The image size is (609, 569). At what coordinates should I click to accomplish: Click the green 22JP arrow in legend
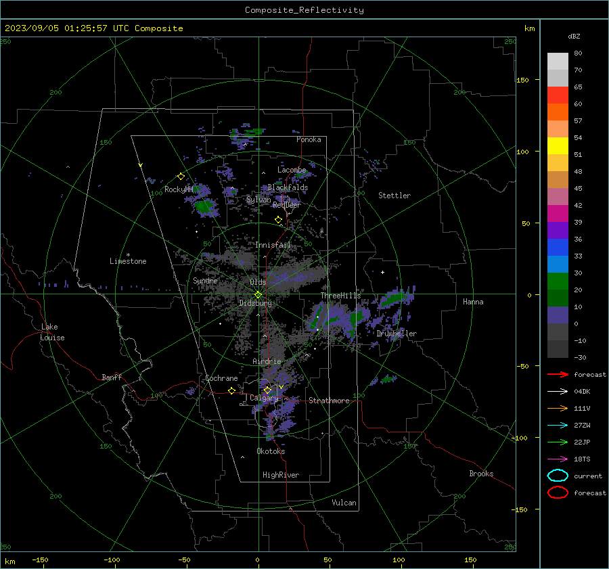pos(558,442)
